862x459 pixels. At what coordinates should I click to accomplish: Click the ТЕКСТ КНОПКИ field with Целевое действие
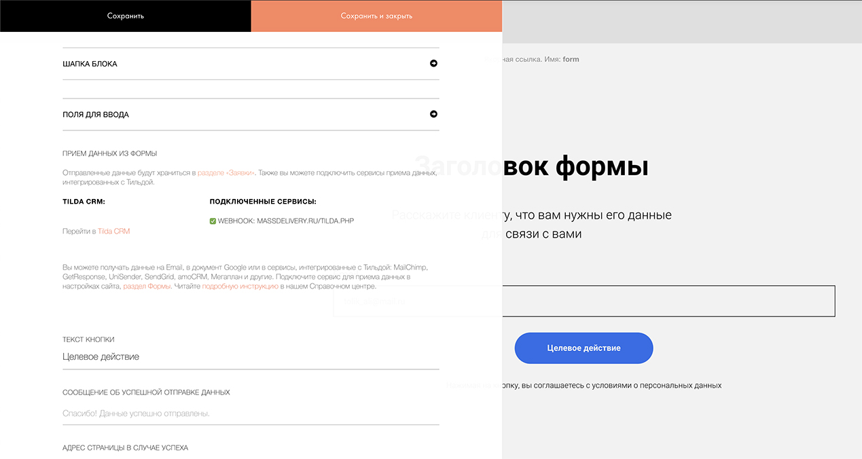(251, 357)
